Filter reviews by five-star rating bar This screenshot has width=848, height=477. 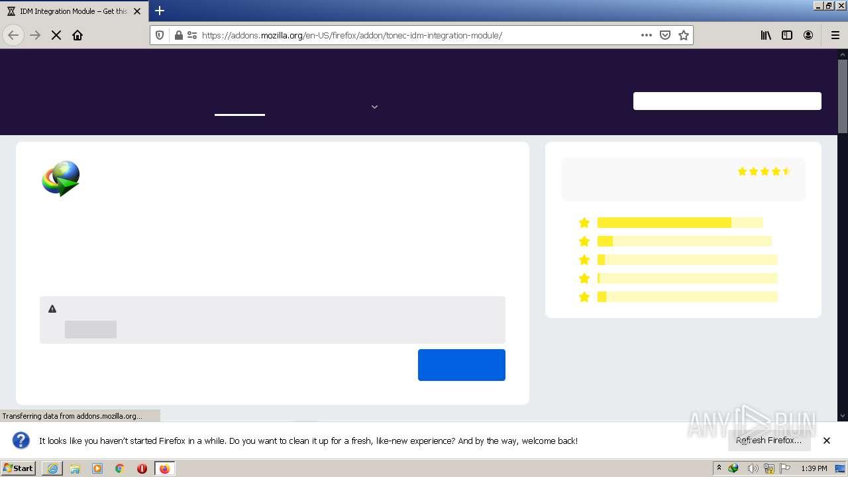coord(680,223)
